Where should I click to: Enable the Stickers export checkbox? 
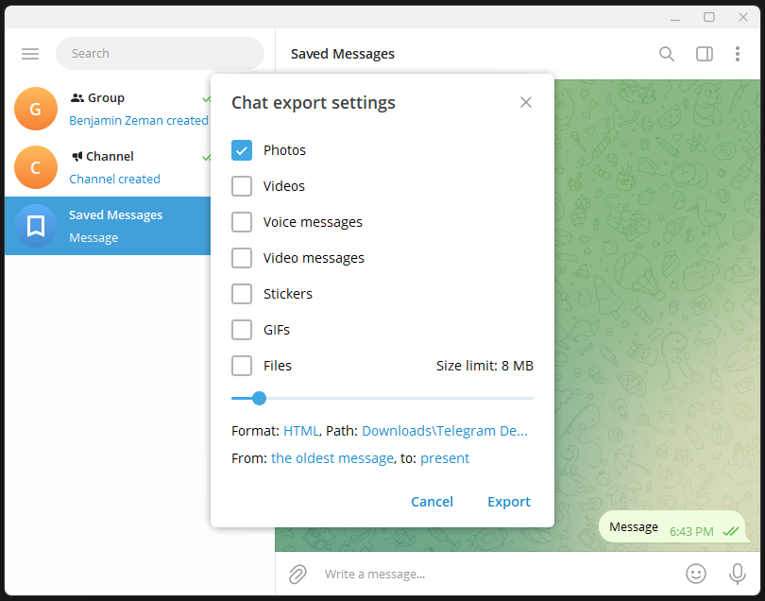242,293
